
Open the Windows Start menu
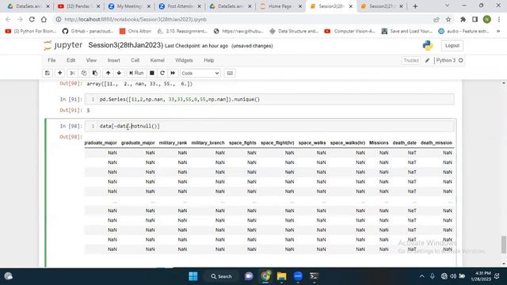pos(193,276)
